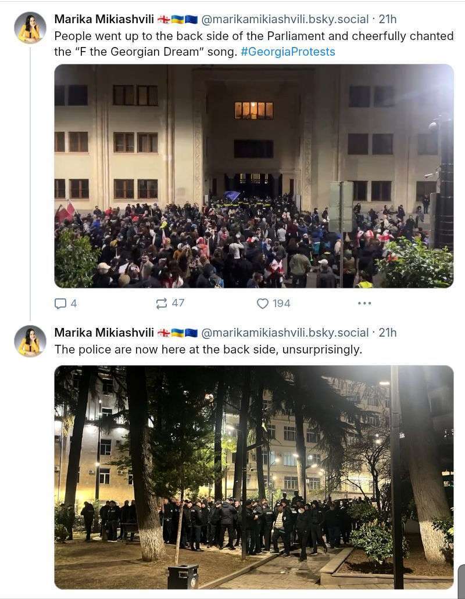Open the @marikamikiashvili.bsky.social handle in first post
Viewport: 465px width, 599px height.
pos(285,19)
